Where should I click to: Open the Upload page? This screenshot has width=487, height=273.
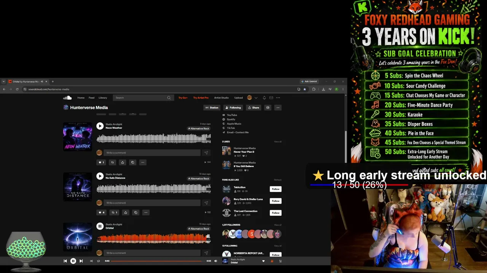point(239,98)
